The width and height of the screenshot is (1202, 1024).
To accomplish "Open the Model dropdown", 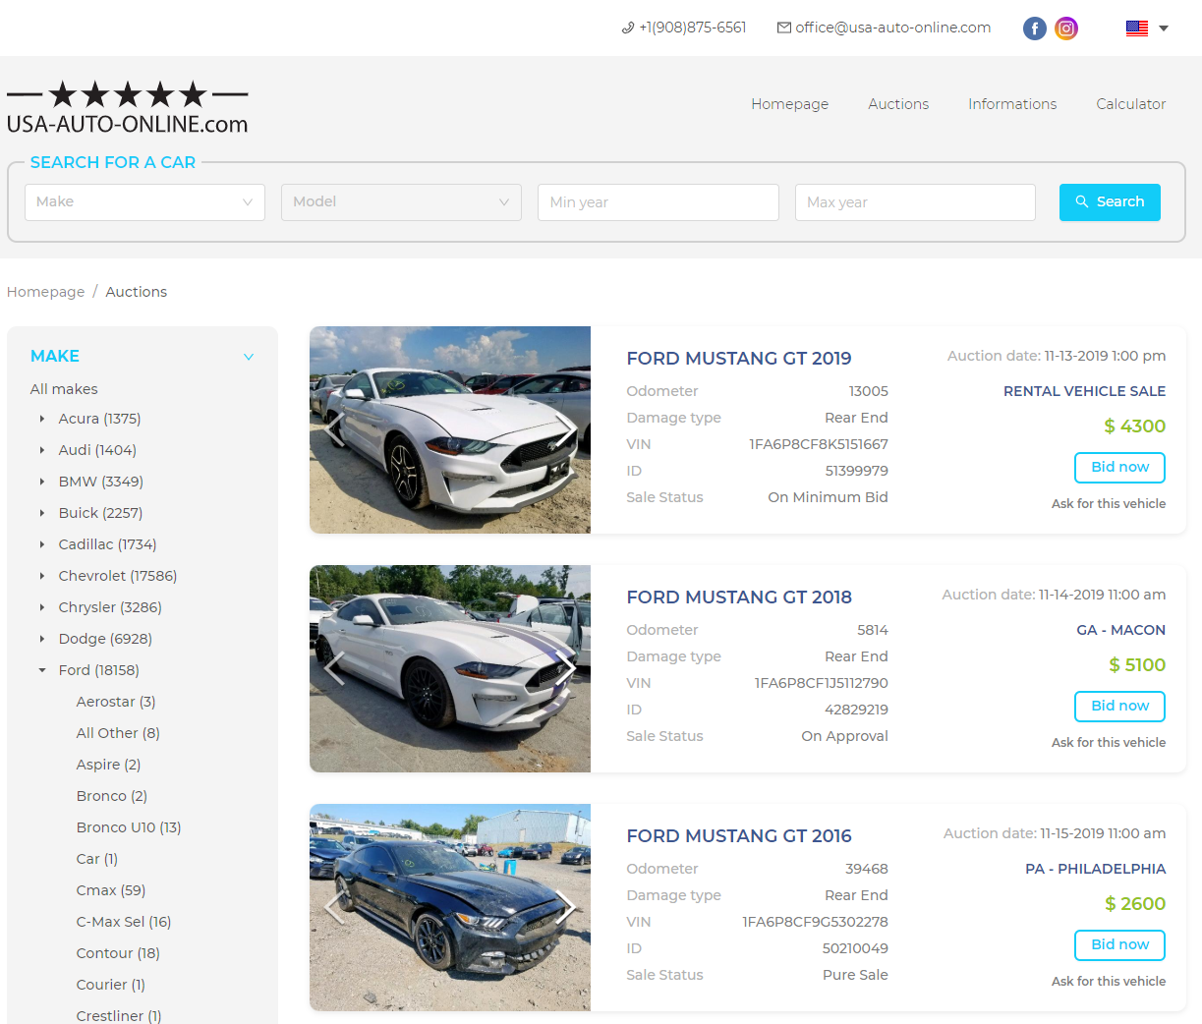I will tap(401, 202).
